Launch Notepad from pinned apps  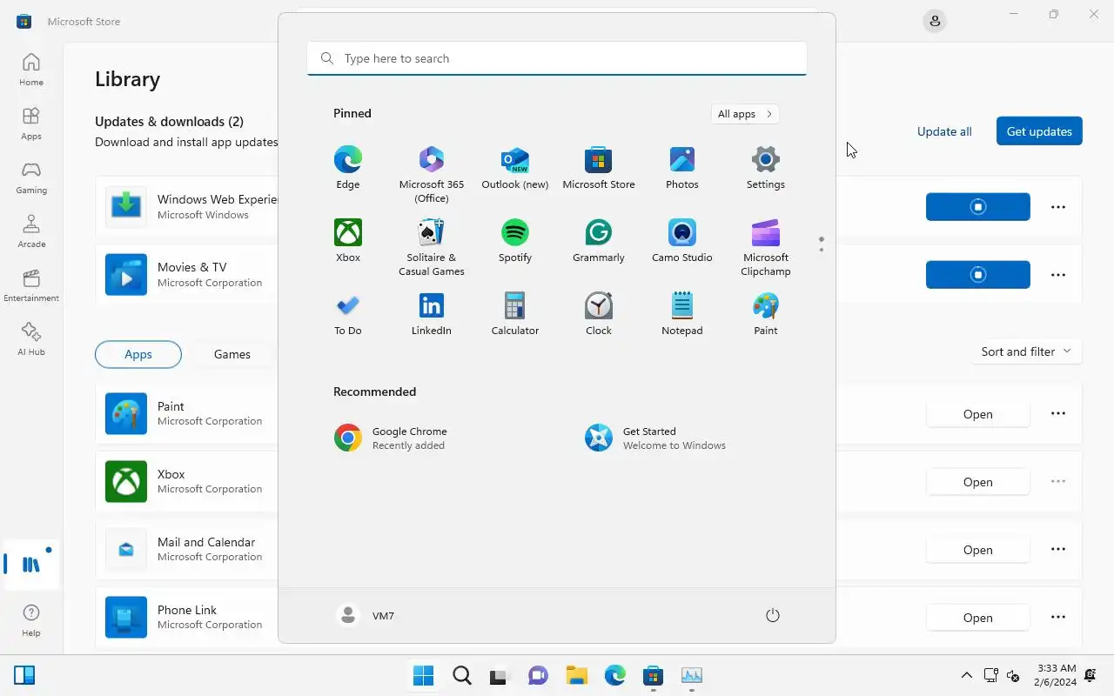click(x=682, y=313)
